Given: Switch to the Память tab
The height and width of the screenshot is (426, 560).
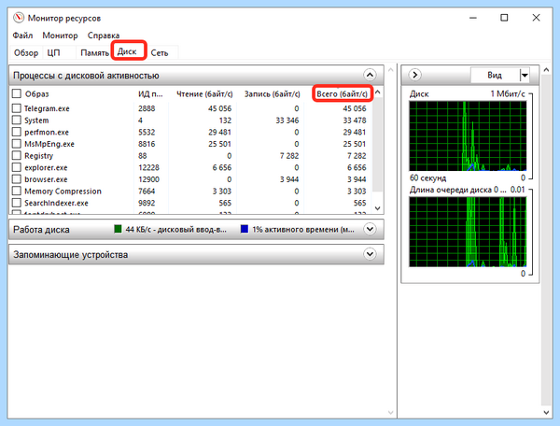Looking at the screenshot, I should point(94,53).
